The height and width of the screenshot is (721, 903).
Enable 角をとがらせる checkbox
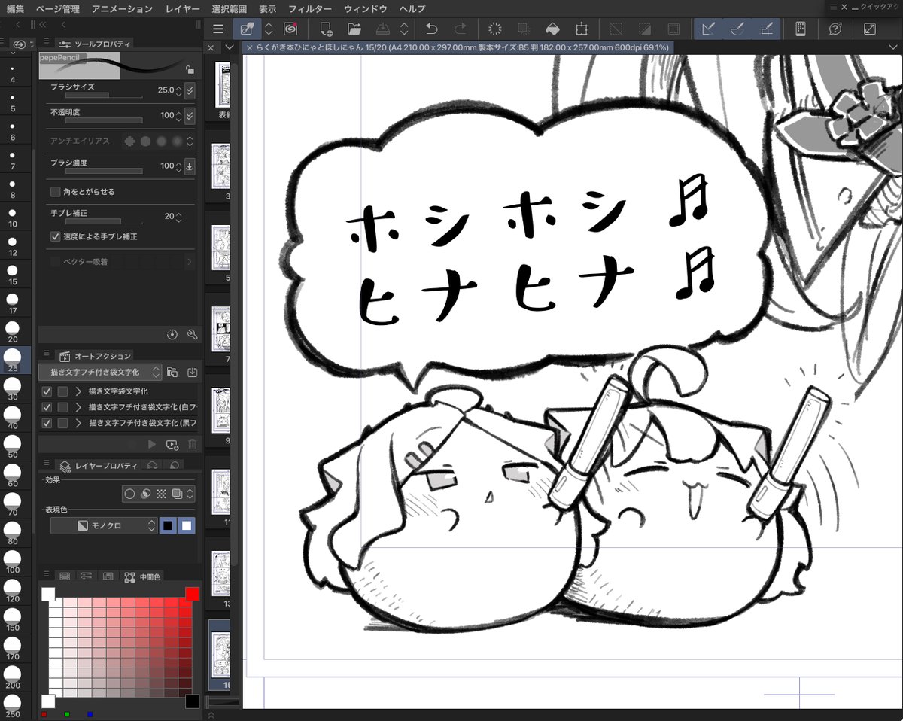(55, 192)
